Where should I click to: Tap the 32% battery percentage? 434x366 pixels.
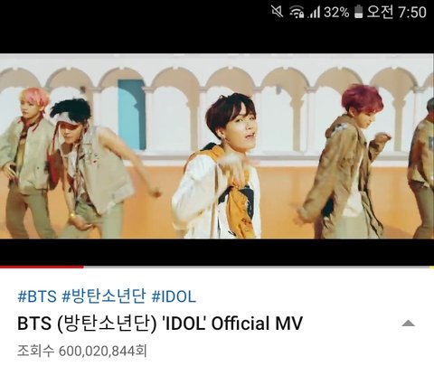(336, 13)
